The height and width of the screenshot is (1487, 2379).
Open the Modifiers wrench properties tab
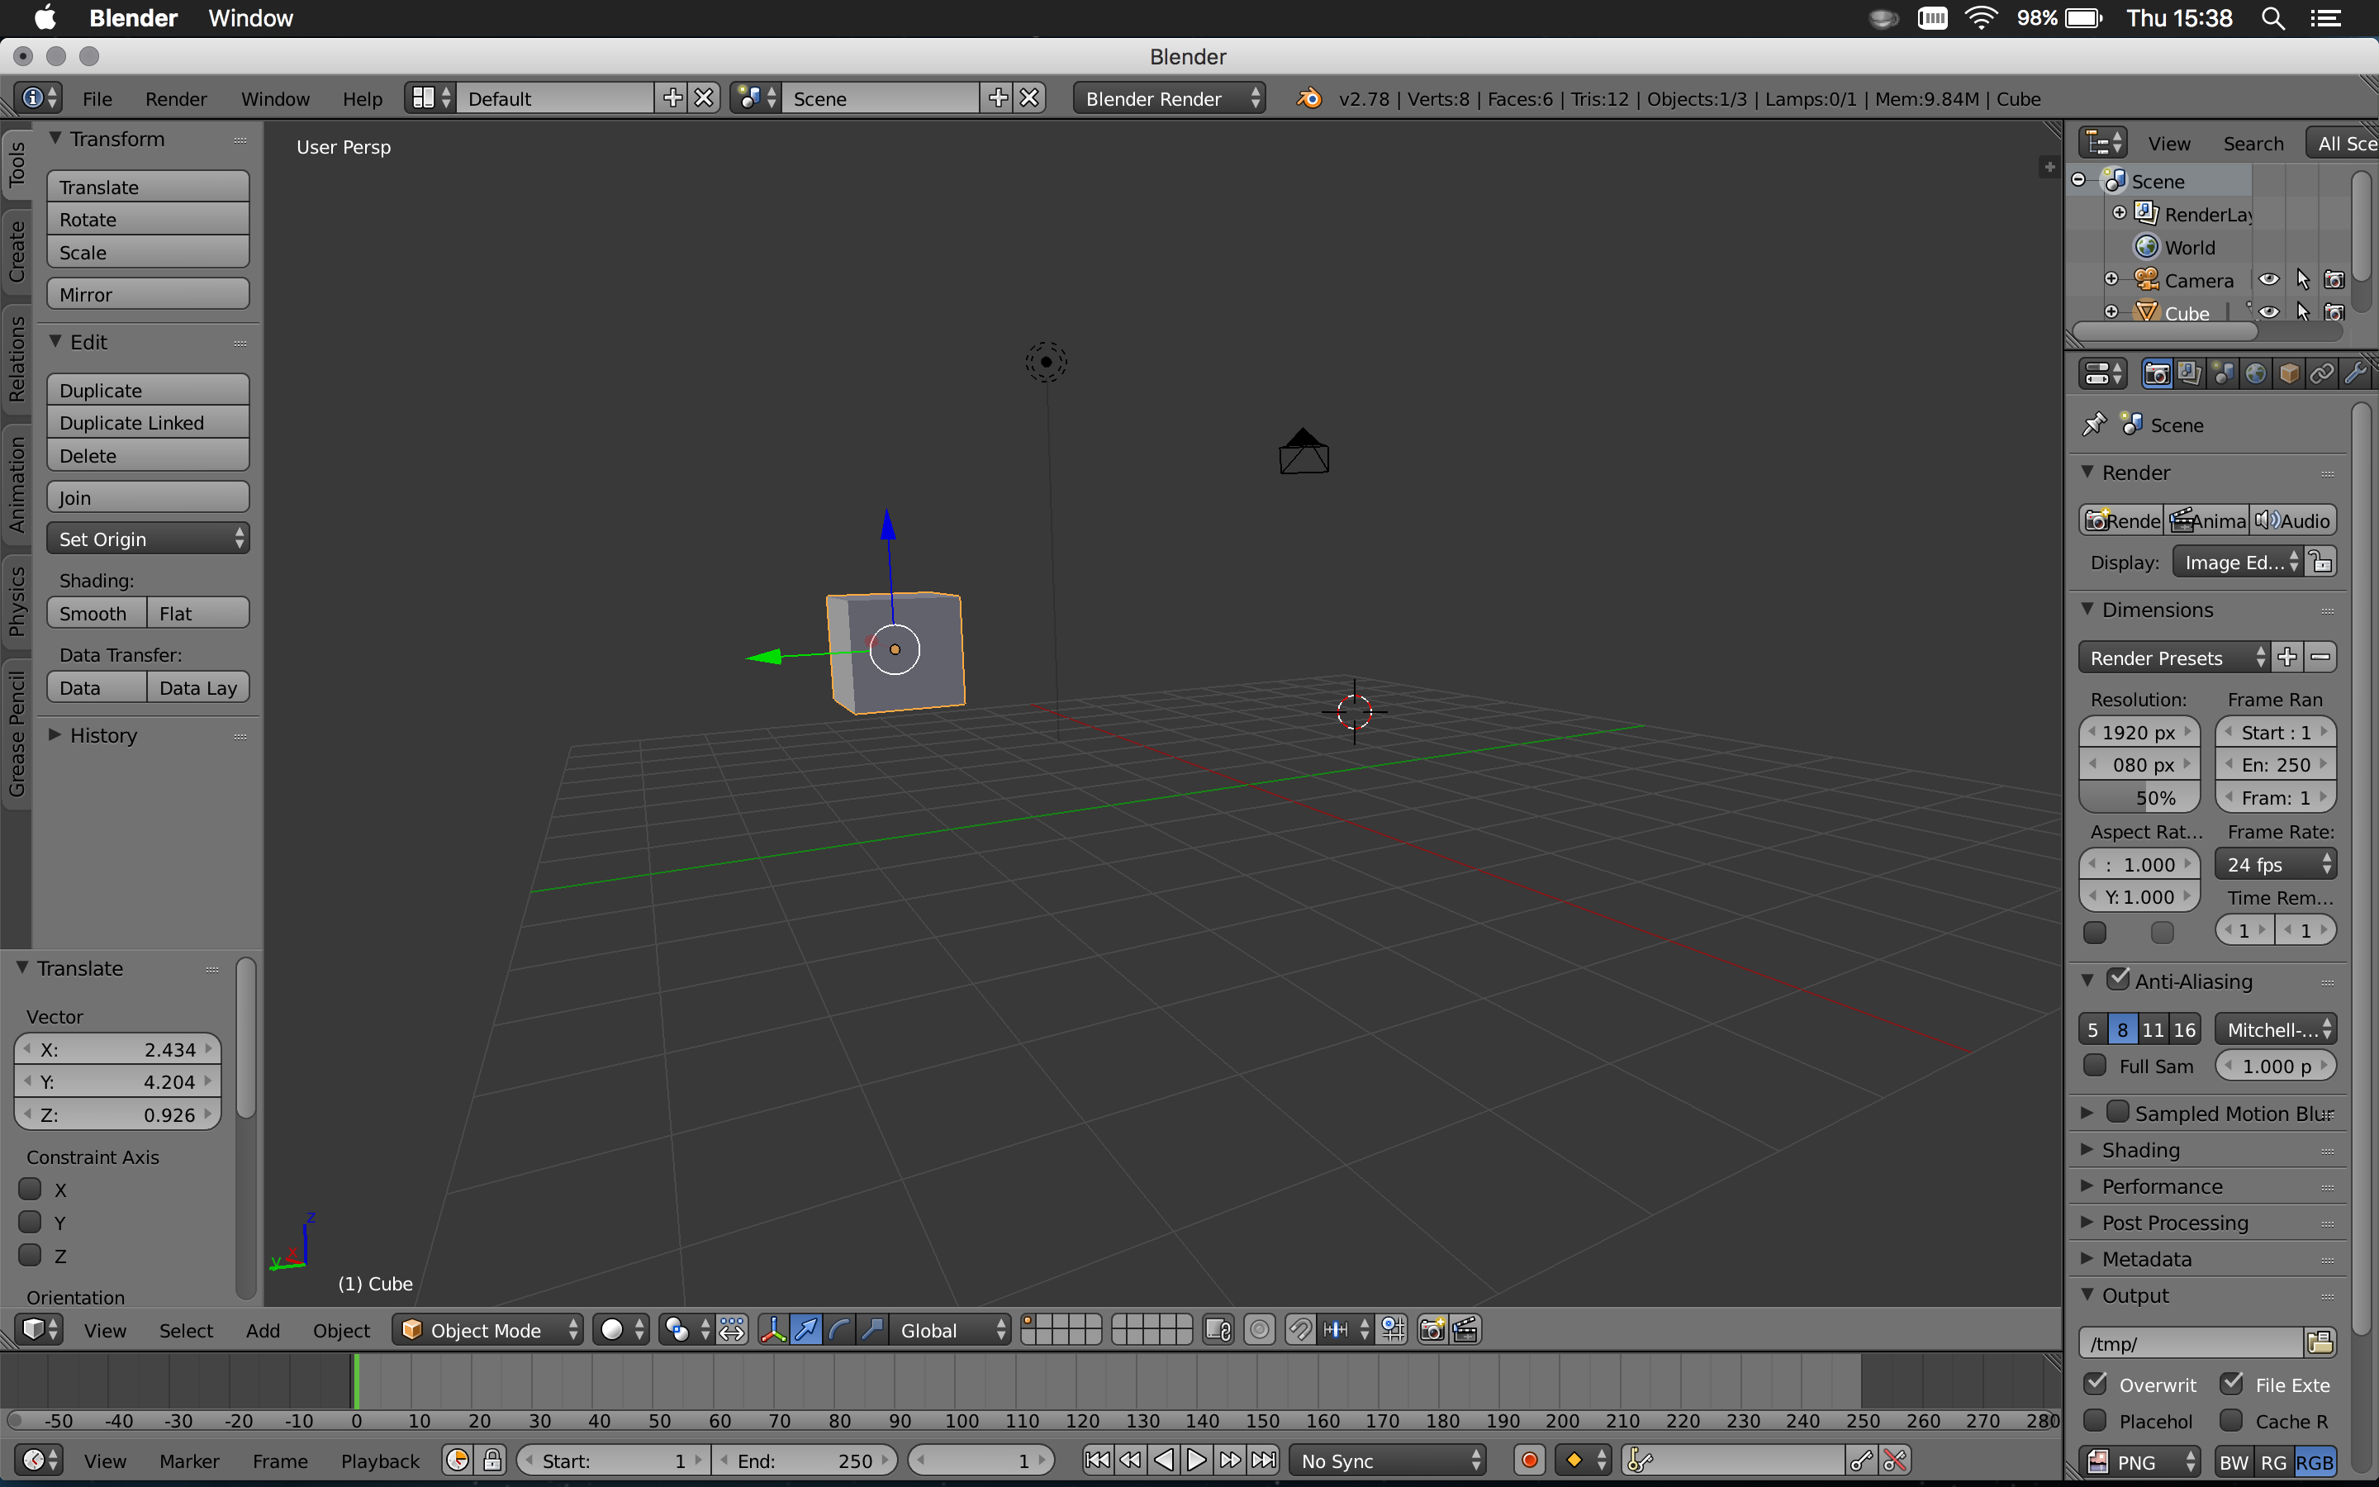click(x=2355, y=373)
